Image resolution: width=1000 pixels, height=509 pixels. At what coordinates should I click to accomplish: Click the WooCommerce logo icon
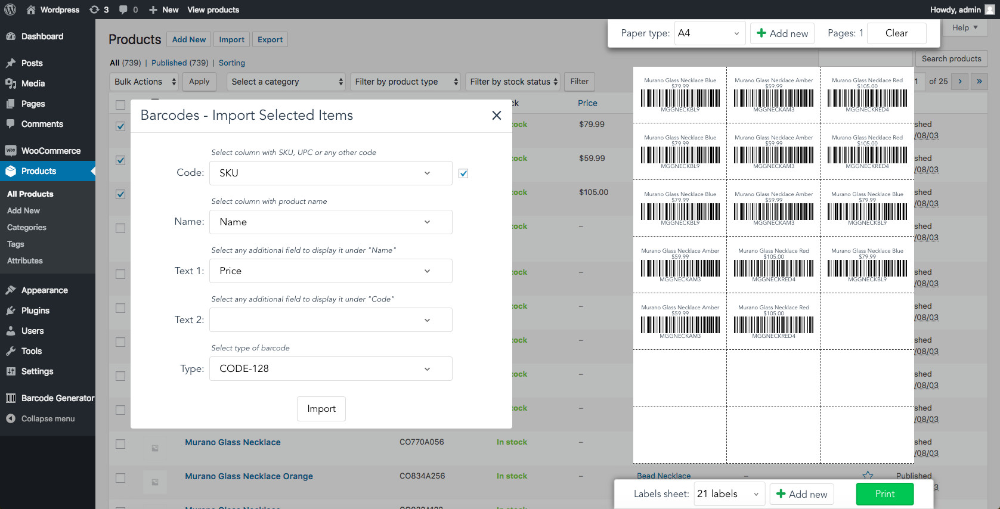10,151
